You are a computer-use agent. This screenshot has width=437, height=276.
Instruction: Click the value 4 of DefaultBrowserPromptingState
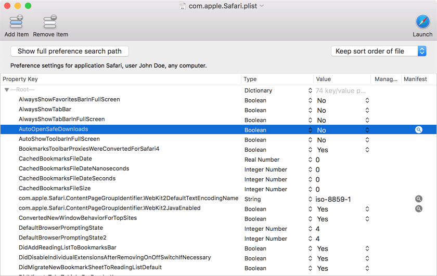tap(317, 229)
